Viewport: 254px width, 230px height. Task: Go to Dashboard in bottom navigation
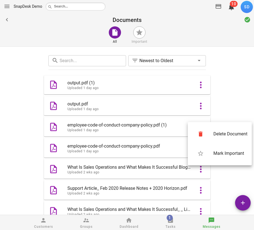coord(129,223)
